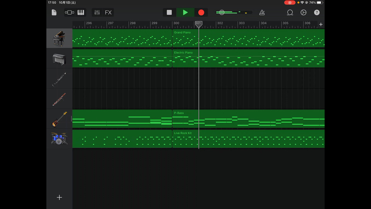Image resolution: width=371 pixels, height=209 pixels.
Task: Jump to bar 303 on the ruler
Action: click(x=242, y=23)
